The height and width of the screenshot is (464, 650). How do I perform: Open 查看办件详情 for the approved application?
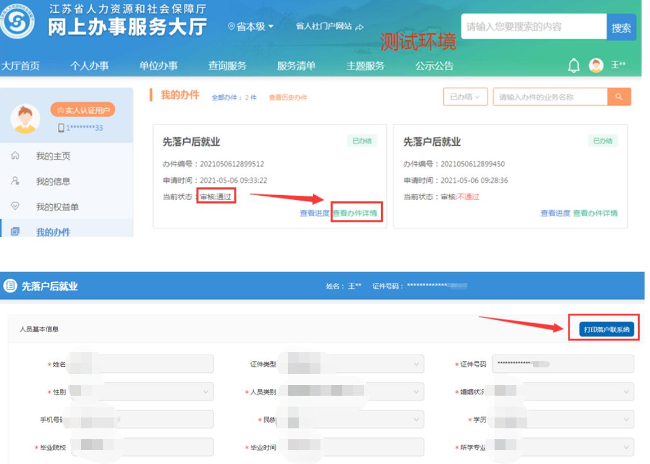[x=358, y=213]
